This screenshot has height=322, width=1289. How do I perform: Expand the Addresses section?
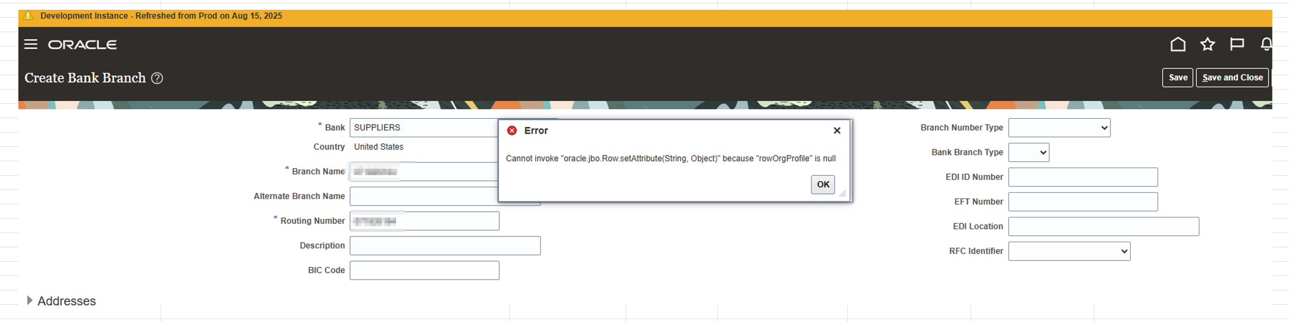pyautogui.click(x=29, y=300)
